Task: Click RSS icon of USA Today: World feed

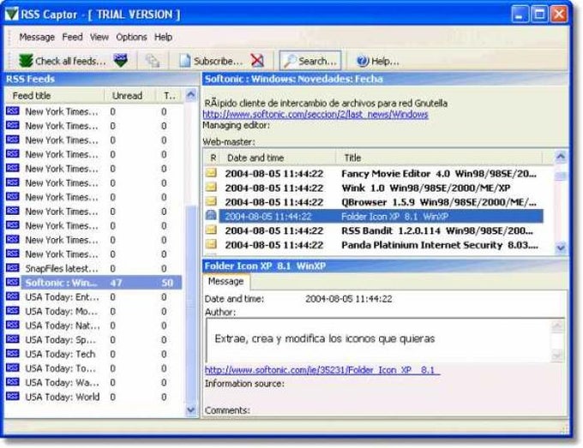Action: point(13,397)
